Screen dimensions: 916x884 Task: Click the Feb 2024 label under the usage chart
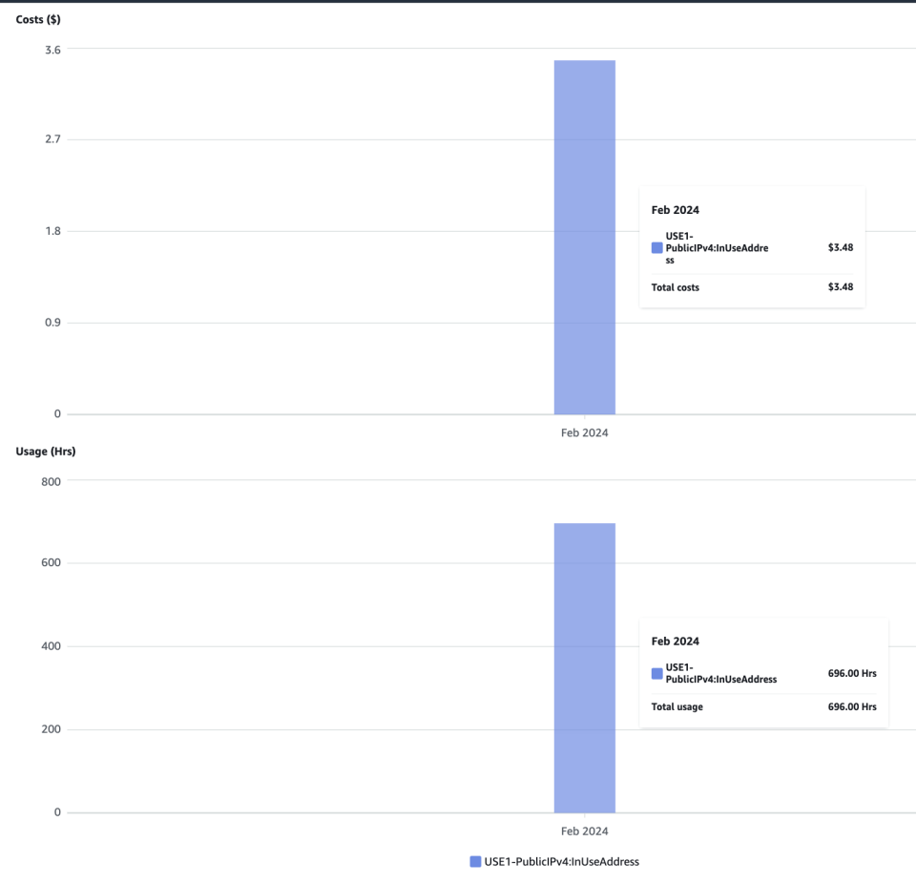(x=583, y=831)
